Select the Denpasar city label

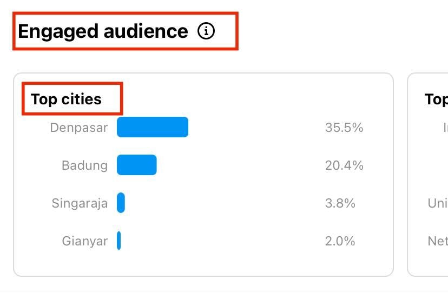click(79, 128)
